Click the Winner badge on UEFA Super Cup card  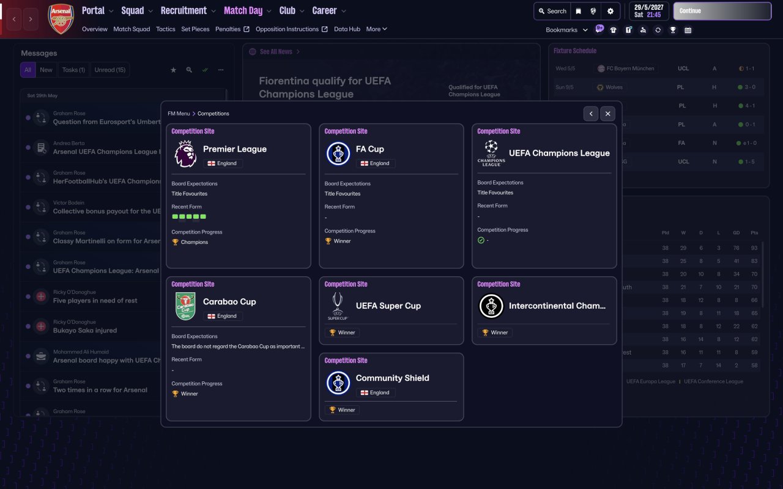pos(342,333)
